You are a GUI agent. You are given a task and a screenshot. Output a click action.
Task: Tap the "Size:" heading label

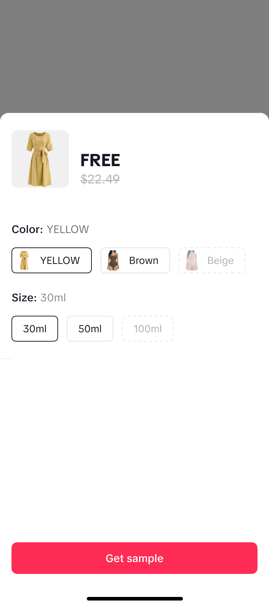tap(24, 298)
